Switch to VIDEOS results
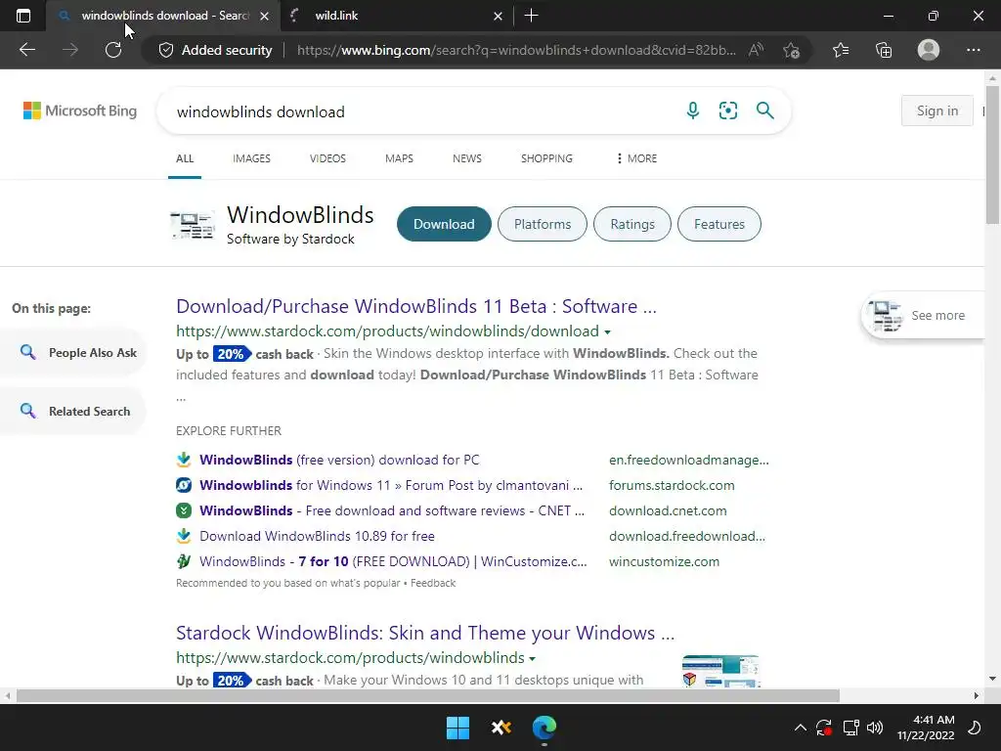The height and width of the screenshot is (751, 1001). pyautogui.click(x=327, y=158)
